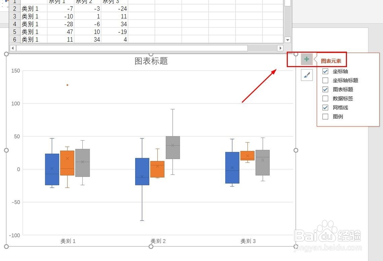
Task: Click the 系列 1 column header
Action: 57,2
